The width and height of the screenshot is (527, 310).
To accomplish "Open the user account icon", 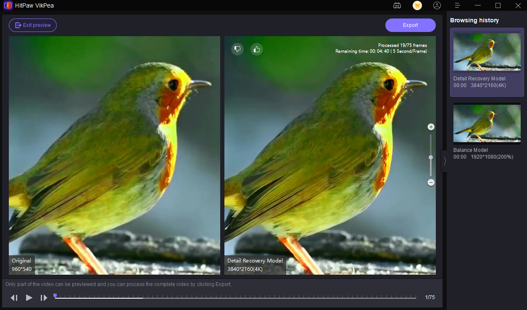I will (437, 5).
